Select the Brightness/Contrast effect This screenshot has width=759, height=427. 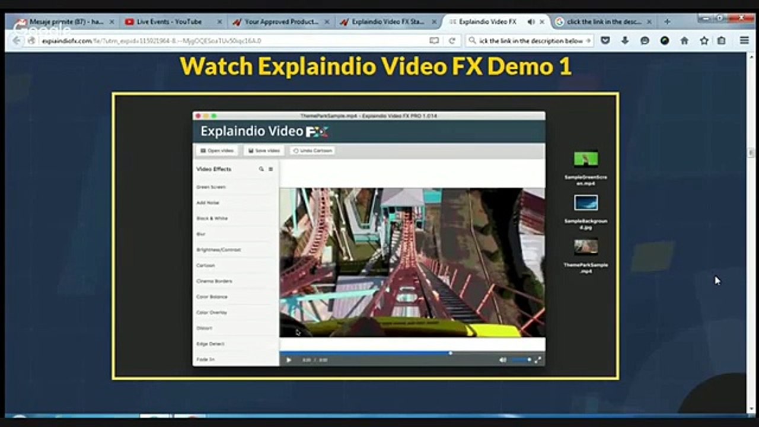(x=236, y=250)
